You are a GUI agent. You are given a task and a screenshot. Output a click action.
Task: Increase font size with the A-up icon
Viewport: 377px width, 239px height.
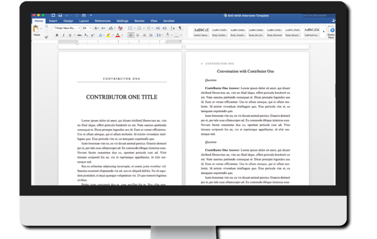pyautogui.click(x=96, y=28)
